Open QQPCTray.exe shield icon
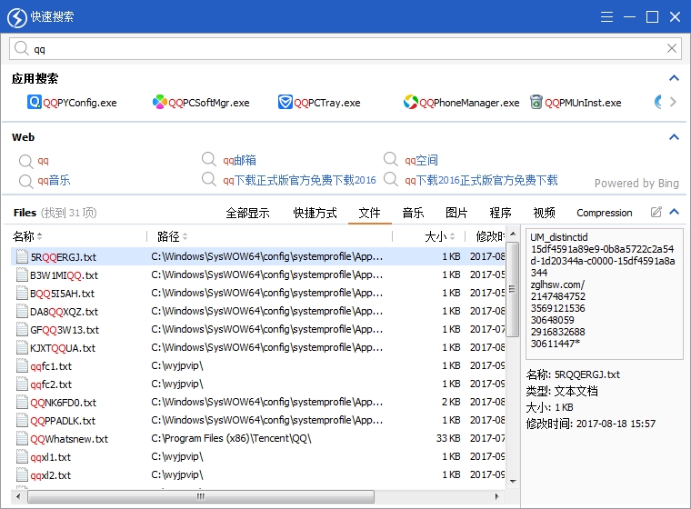The width and height of the screenshot is (691, 509). [285, 103]
